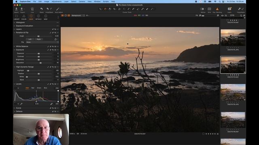Select the Crop cursor tool

click(x=114, y=9)
